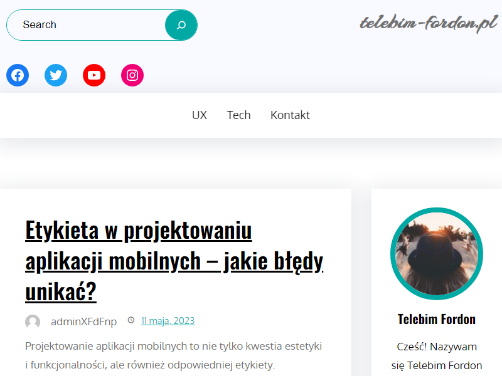Focus the Search input field
Viewport: 502px width, 376px height.
[86, 25]
